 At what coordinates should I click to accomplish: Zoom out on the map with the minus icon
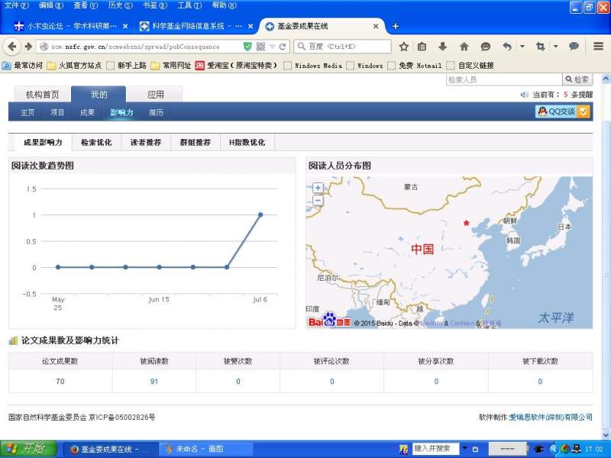318,200
